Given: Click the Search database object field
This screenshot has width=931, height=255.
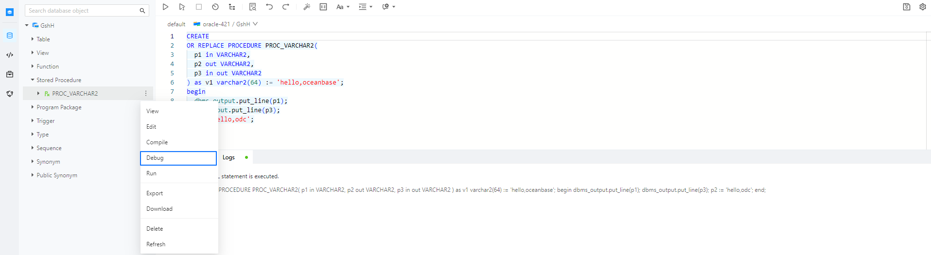Looking at the screenshot, I should (x=82, y=11).
